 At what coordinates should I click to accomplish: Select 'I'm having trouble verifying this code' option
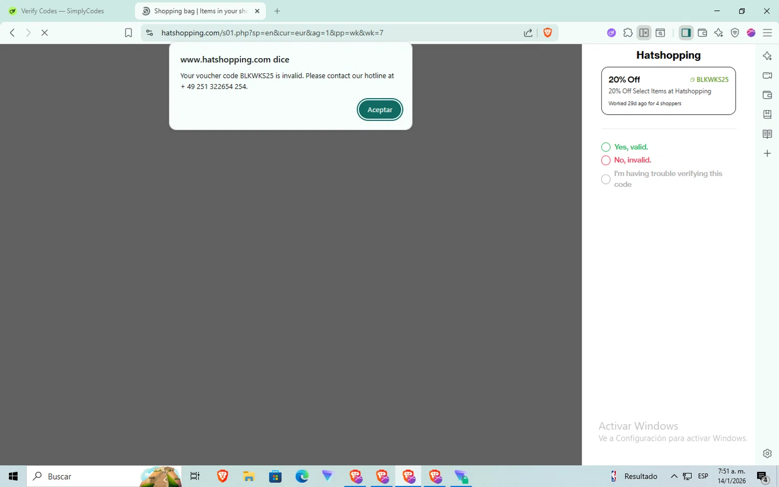(606, 179)
